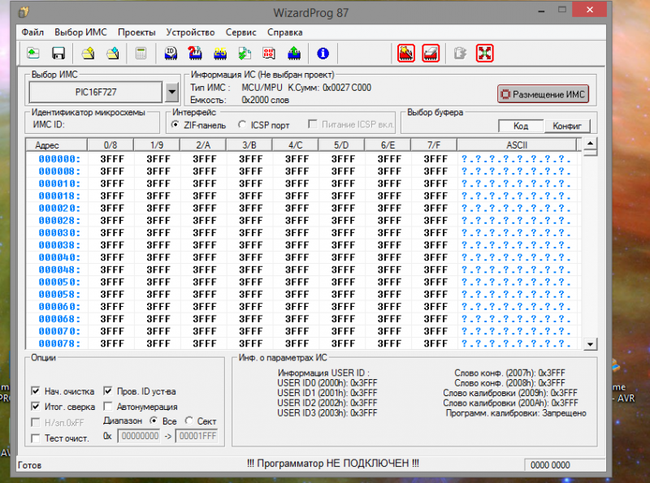
Task: Click the calculator icon in toolbar
Action: click(x=141, y=54)
